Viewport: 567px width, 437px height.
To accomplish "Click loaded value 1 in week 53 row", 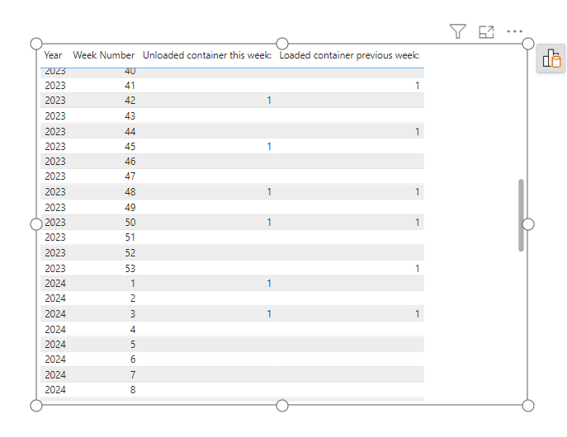I will point(417,268).
